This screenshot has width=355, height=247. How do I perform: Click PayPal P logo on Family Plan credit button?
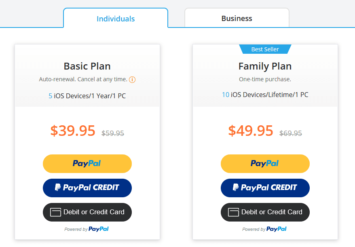[236, 187]
